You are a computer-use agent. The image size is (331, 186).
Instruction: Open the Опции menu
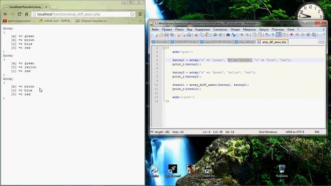point(235,29)
